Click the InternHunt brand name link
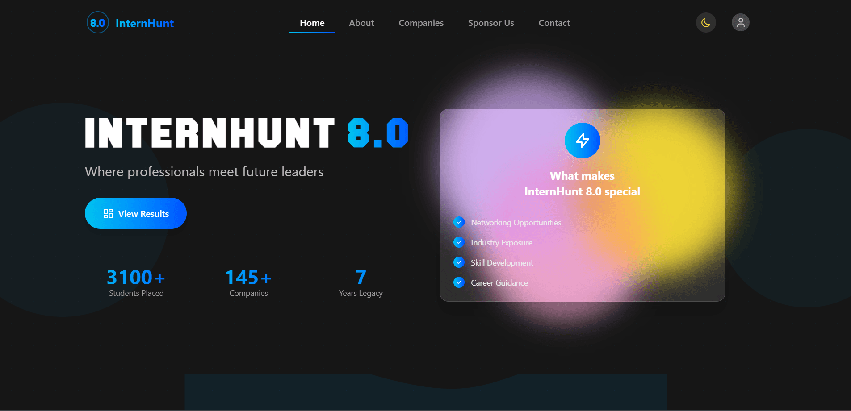This screenshot has height=411, width=851. (145, 23)
